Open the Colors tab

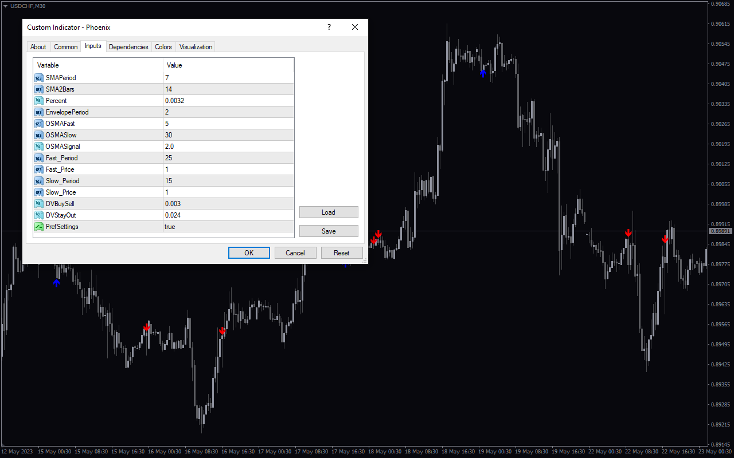(x=163, y=47)
